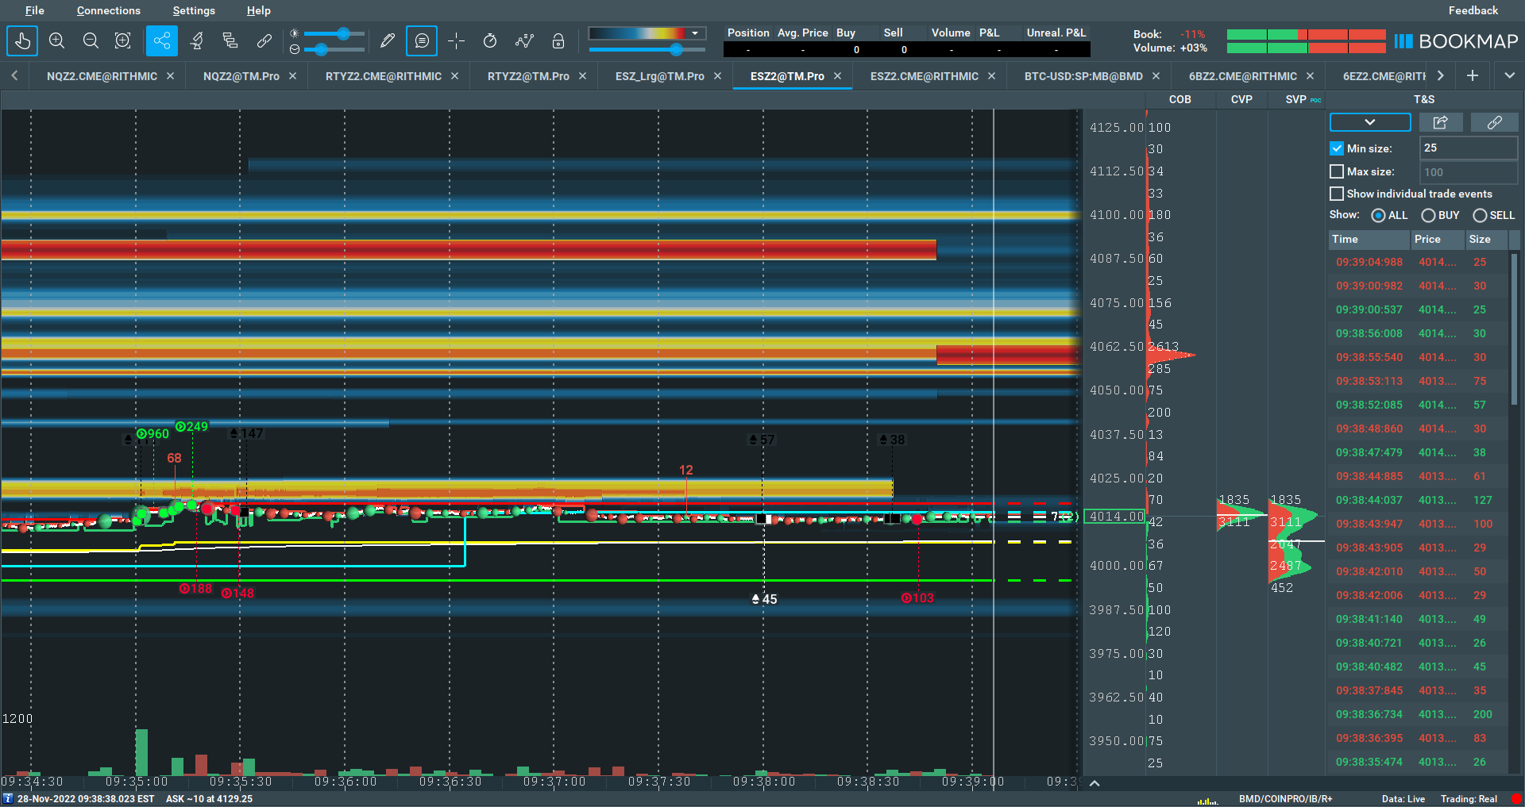Close the RTYZ2@TM.Pro tab

pyautogui.click(x=582, y=76)
